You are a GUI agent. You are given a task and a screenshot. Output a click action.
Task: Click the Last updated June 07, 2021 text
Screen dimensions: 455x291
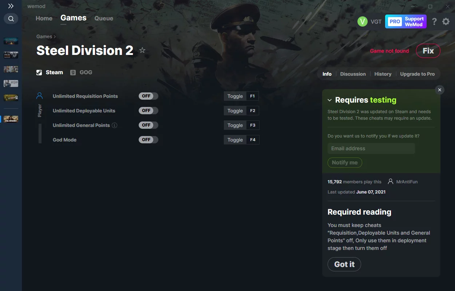(356, 192)
